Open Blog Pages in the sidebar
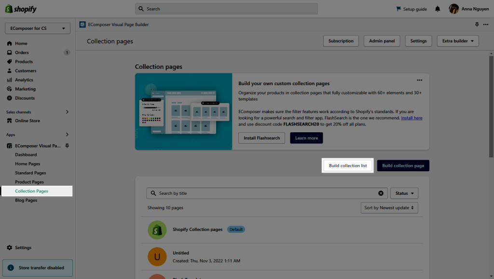Screen dimensions: 494x279 [x=26, y=200]
